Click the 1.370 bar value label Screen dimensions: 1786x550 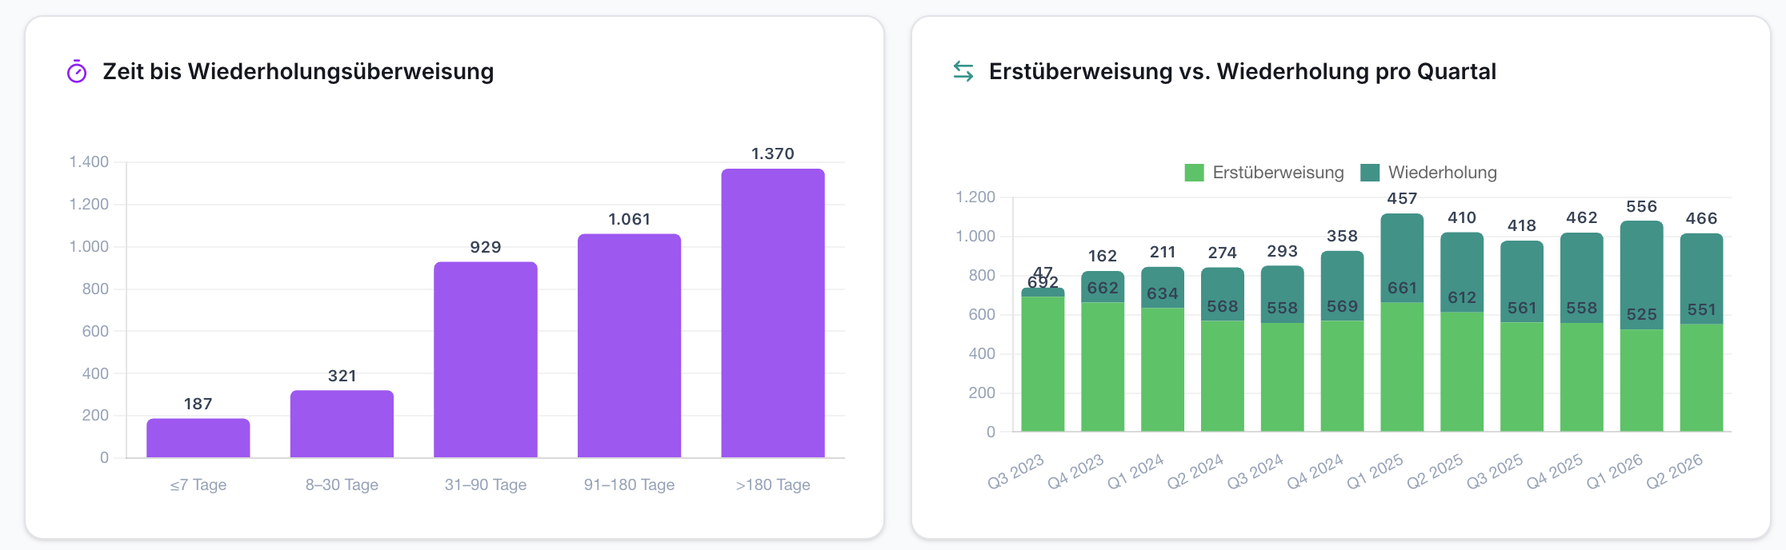click(x=773, y=153)
